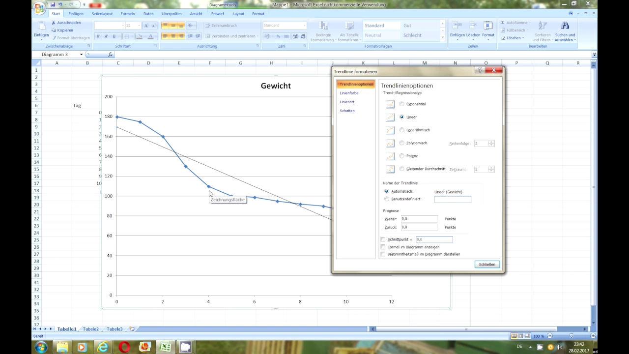Click the Gleitender Durchschnitt trendline icon
The height and width of the screenshot is (354, 629).
point(390,169)
